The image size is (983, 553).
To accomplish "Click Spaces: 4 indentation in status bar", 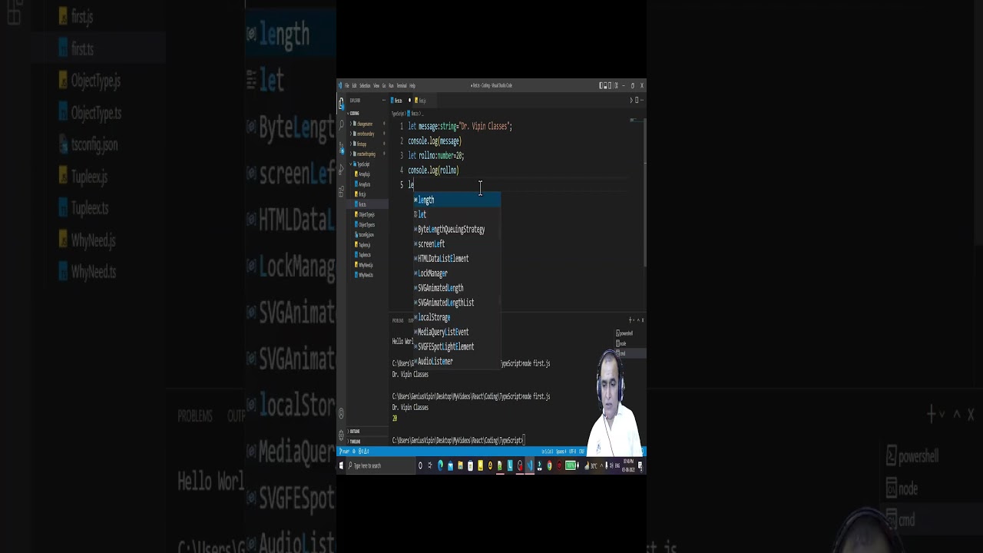I will (561, 452).
